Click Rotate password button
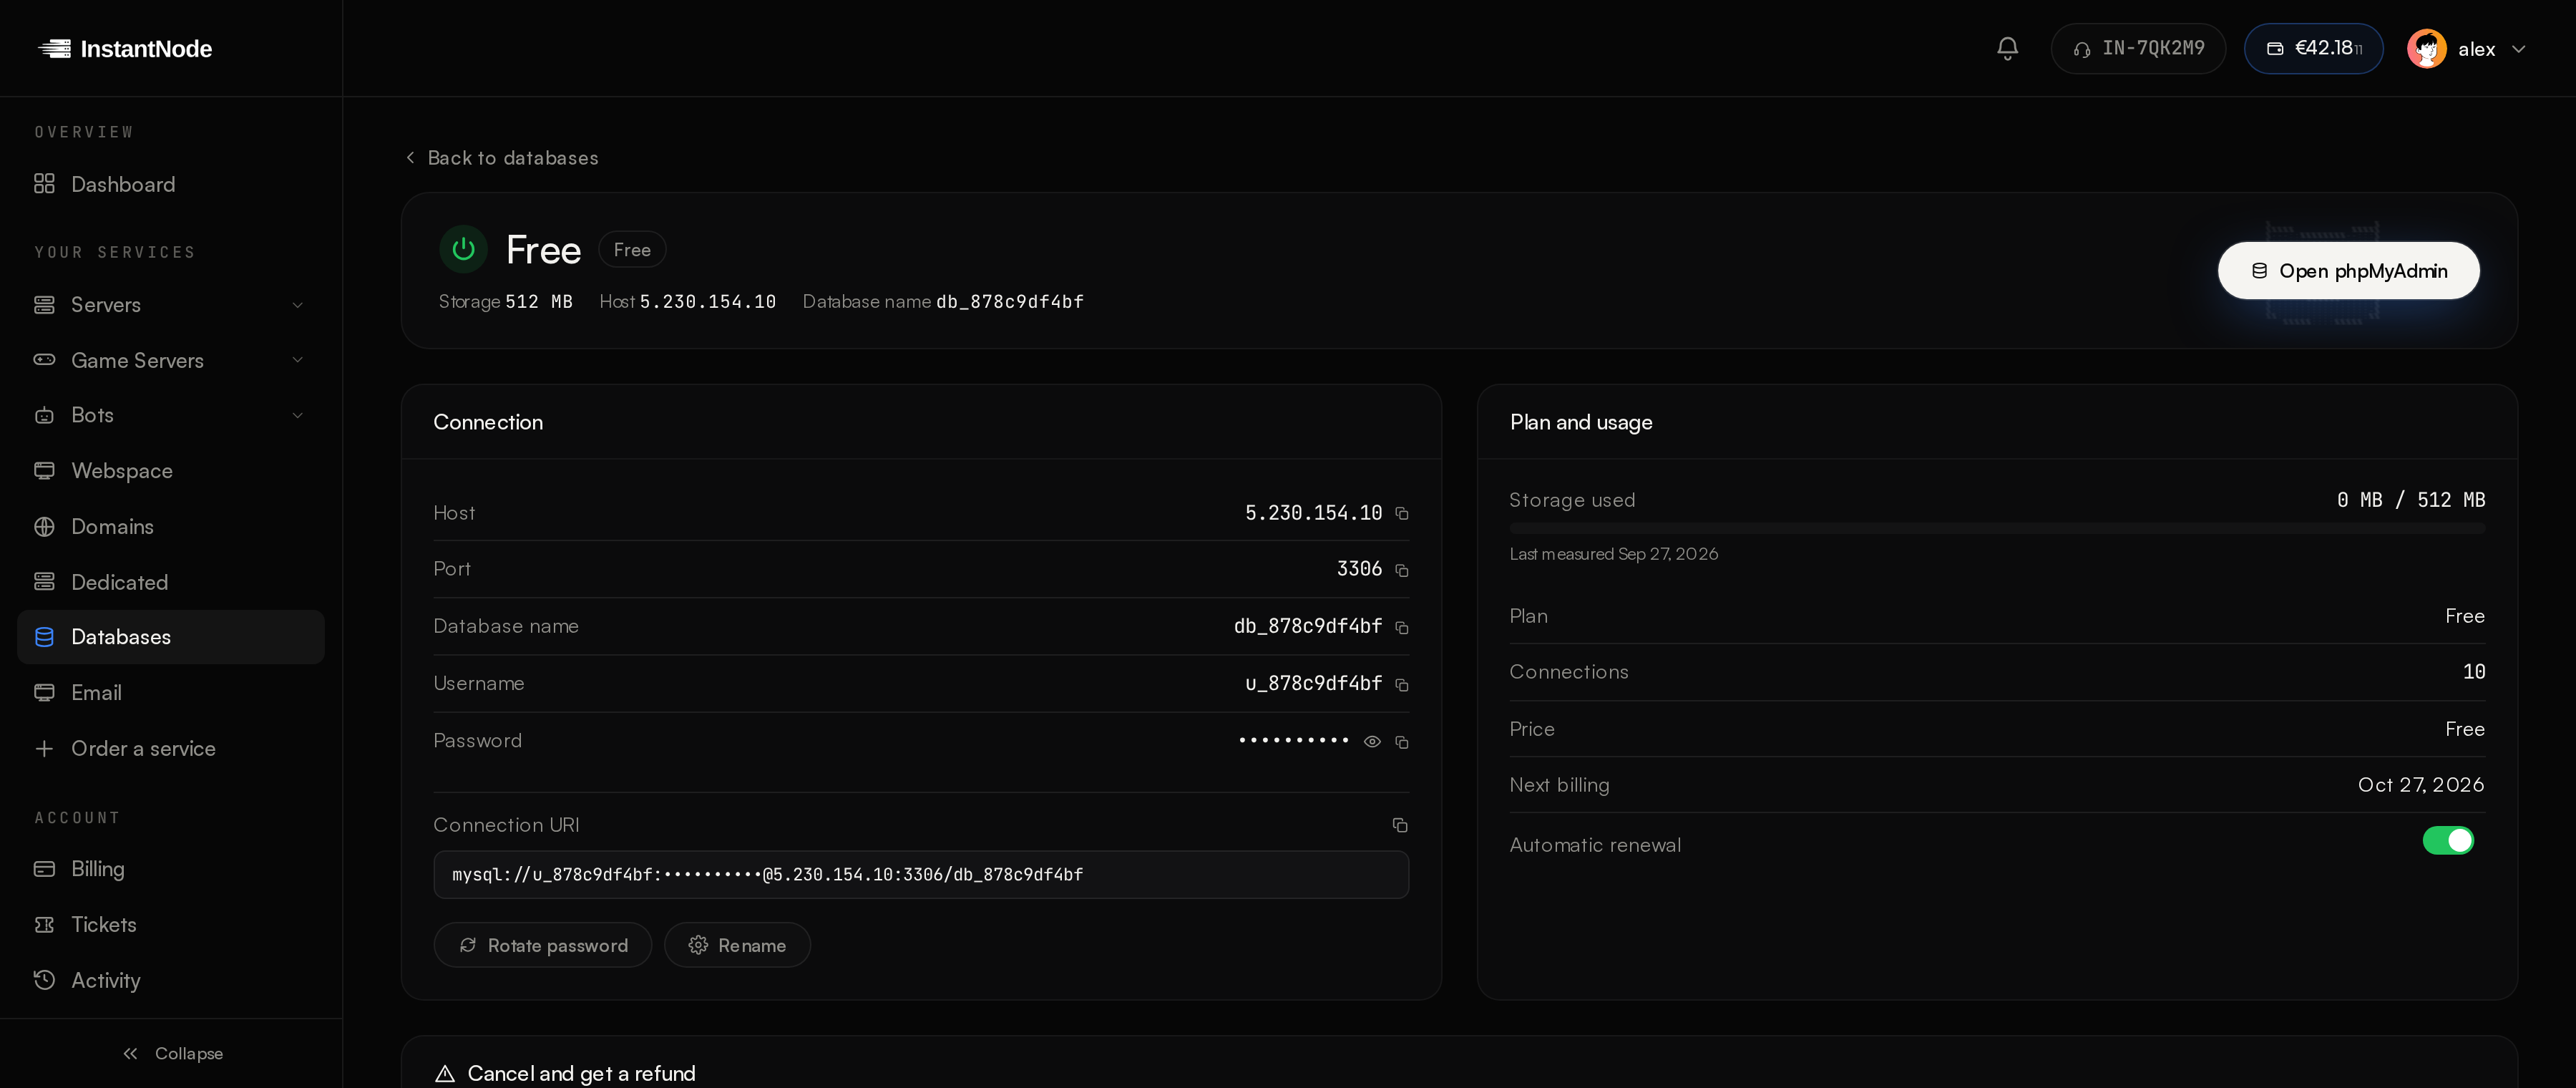Screen dimensions: 2576x1088 [x=542, y=945]
